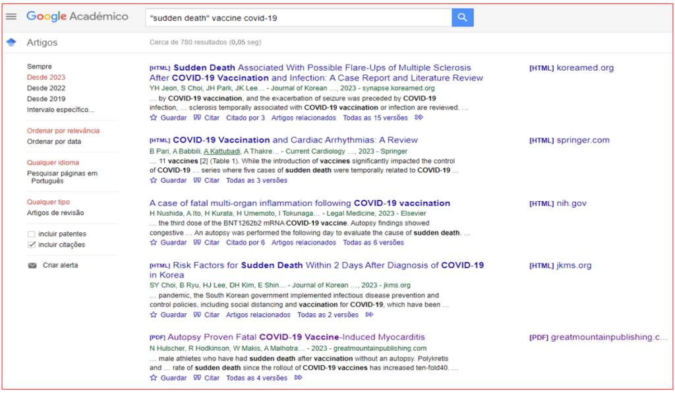Uncheck the incluir citações checkbox
Image resolution: width=675 pixels, height=393 pixels.
click(x=32, y=245)
